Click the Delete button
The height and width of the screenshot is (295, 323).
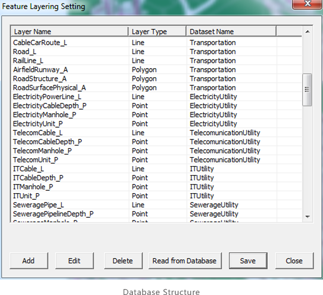[x=123, y=261]
